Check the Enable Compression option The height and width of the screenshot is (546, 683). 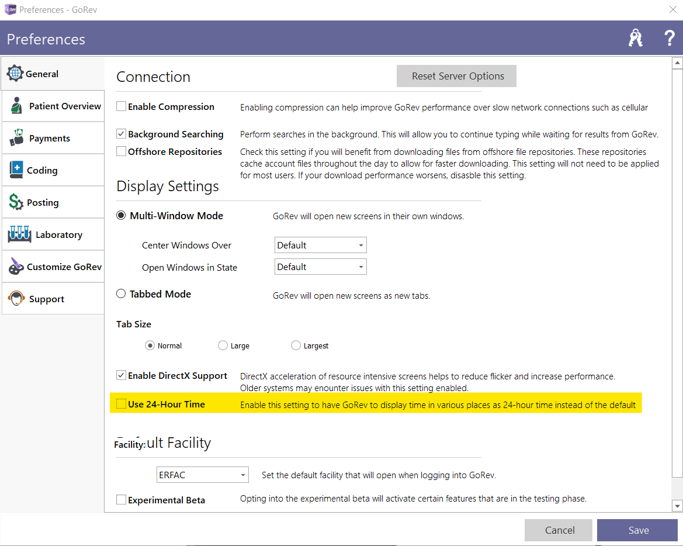click(x=121, y=106)
